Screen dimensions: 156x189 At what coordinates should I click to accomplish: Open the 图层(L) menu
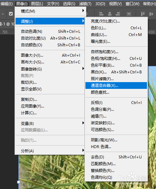37,4
